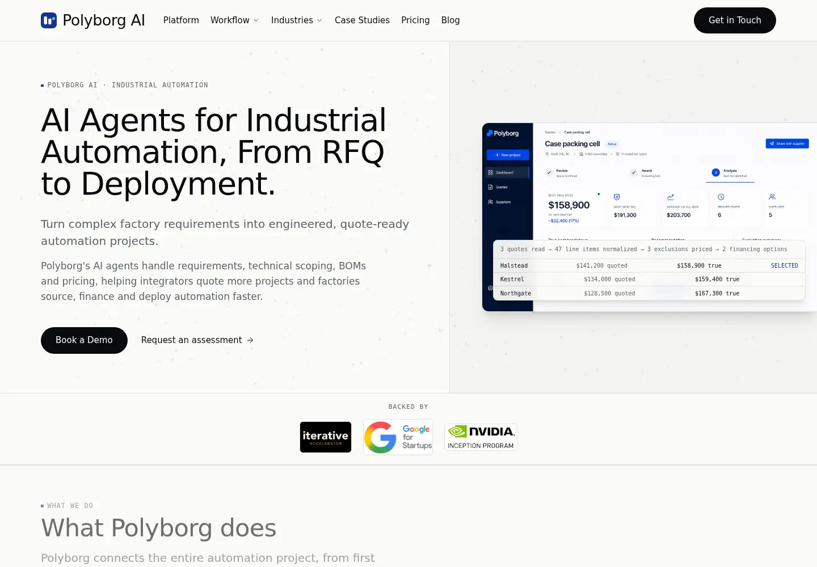Select the Suppliers people icon in the preview sidebar
The height and width of the screenshot is (567, 817).
click(x=490, y=202)
